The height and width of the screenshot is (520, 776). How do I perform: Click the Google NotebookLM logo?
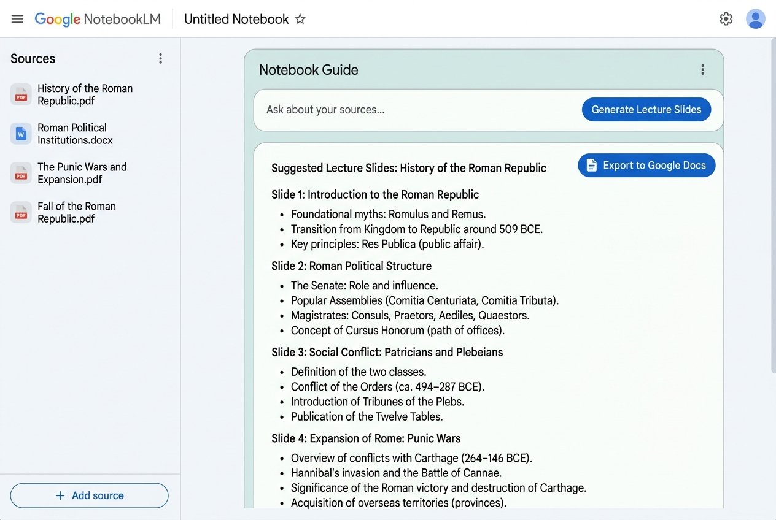click(98, 19)
